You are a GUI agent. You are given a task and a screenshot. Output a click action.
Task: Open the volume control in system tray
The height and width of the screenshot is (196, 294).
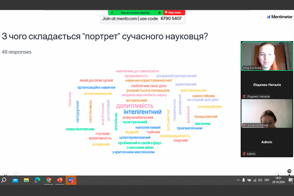(260, 180)
